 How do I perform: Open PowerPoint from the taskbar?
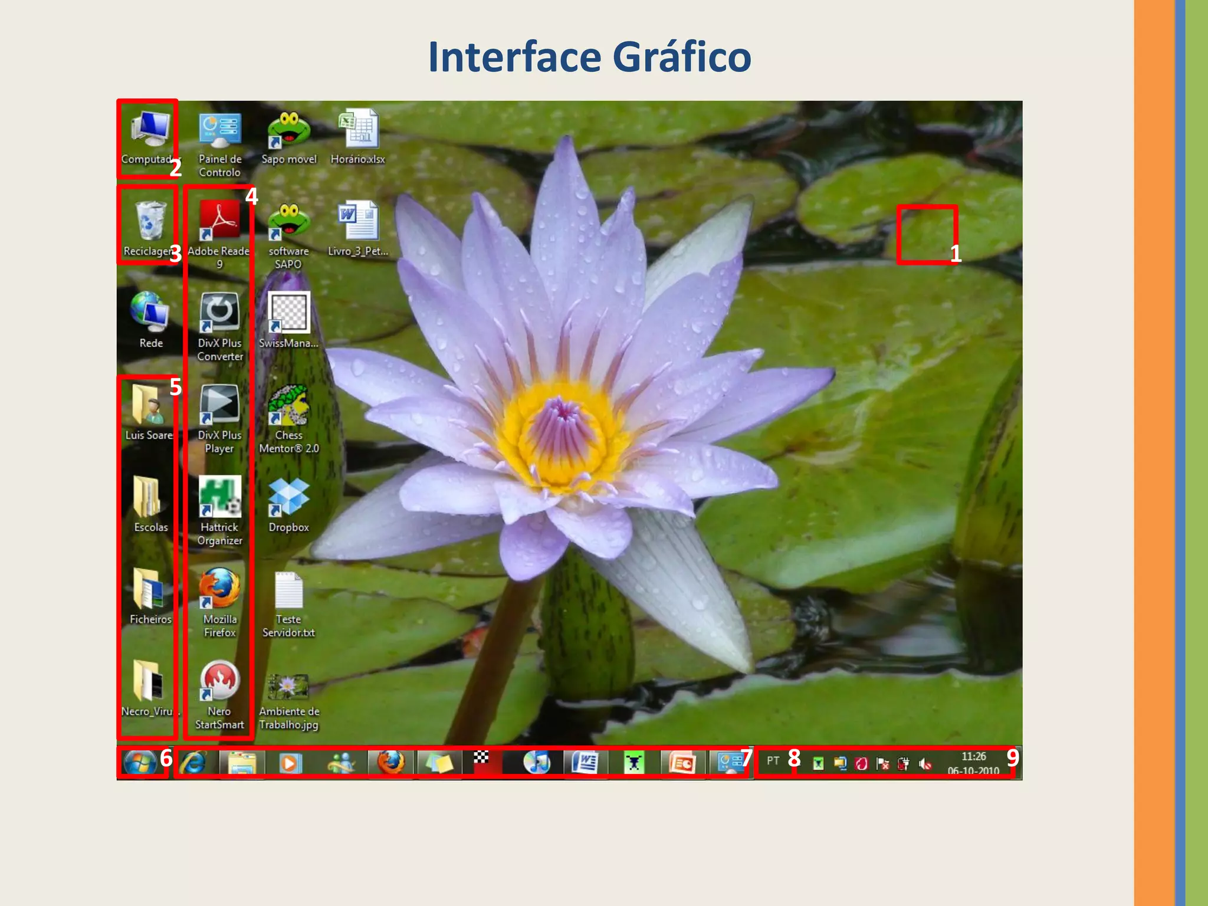pos(682,763)
